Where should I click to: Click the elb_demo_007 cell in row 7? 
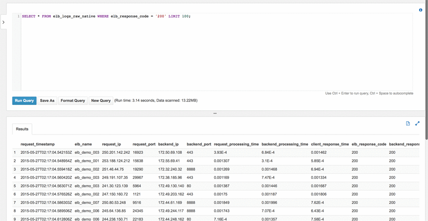click(87, 203)
